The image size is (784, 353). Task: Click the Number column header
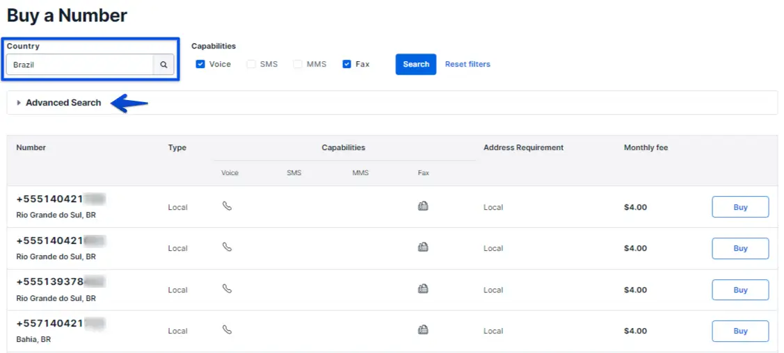[31, 147]
